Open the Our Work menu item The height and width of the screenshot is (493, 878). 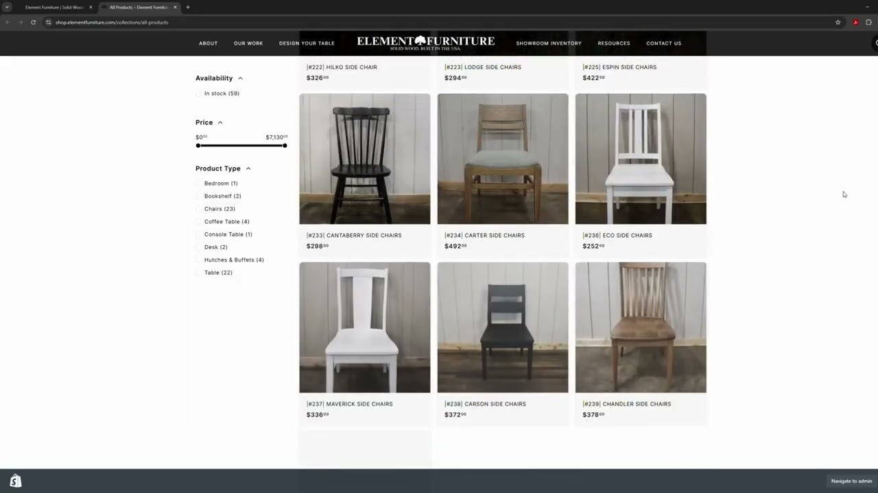[x=248, y=43]
